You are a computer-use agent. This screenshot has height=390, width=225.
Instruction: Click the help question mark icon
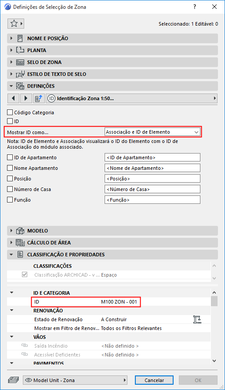[x=195, y=7]
